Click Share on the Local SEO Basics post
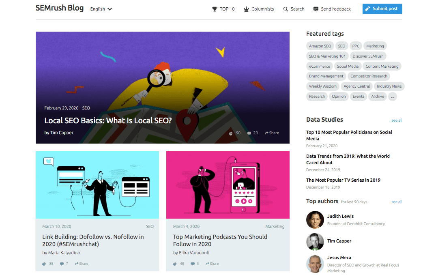Viewport: 423px width, 275px height. (272, 133)
